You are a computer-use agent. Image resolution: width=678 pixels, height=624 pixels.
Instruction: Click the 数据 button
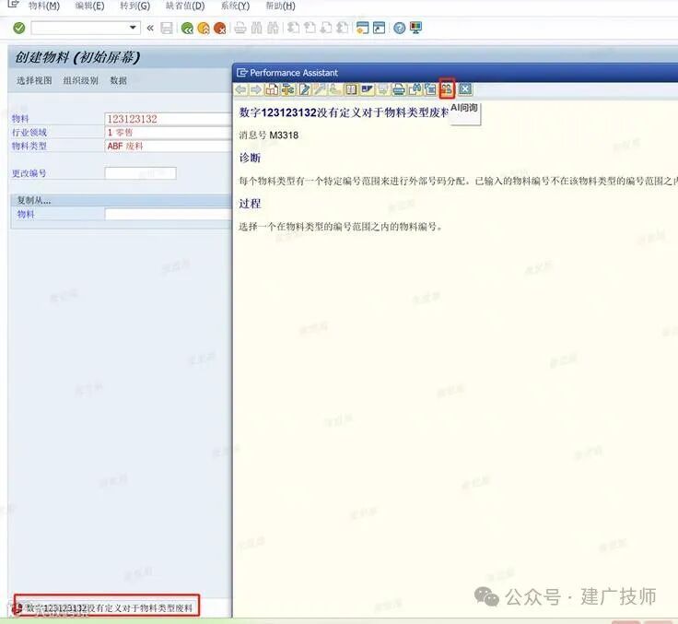click(x=118, y=80)
